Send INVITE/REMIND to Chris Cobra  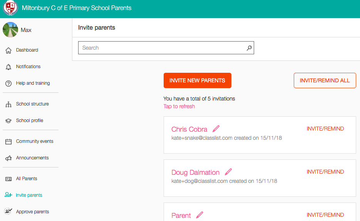325,129
